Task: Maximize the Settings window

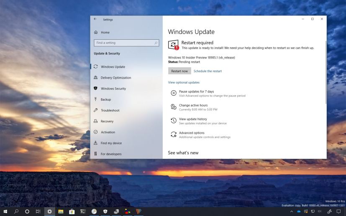Action: coord(313,19)
